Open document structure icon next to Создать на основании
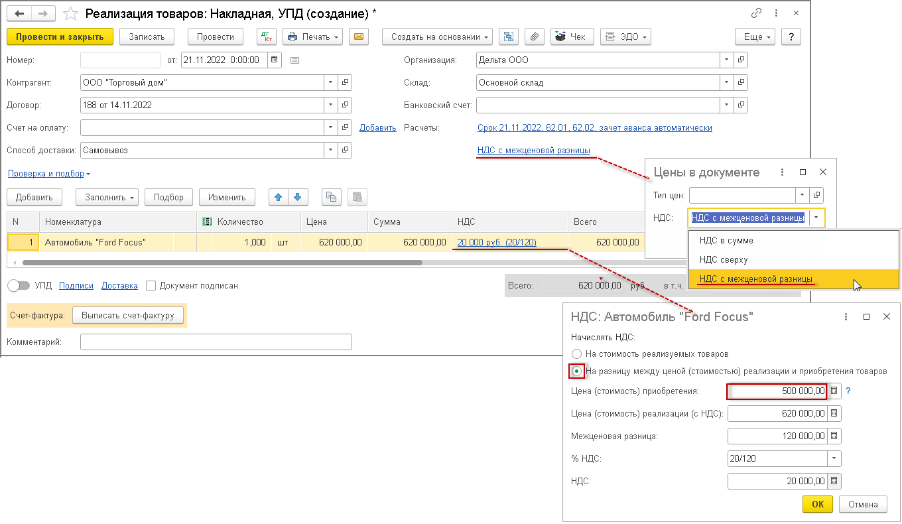This screenshot has width=902, height=524. tap(509, 36)
